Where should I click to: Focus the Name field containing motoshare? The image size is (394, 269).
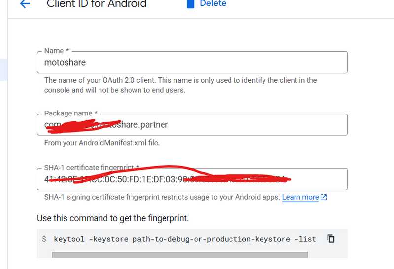192,63
